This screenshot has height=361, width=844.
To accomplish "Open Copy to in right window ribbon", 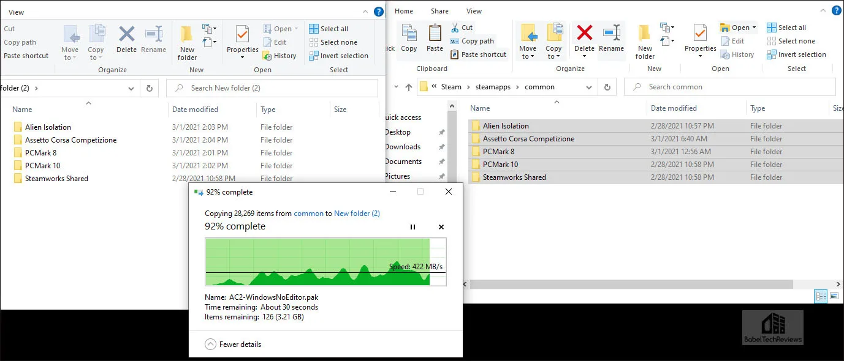I will (x=553, y=40).
